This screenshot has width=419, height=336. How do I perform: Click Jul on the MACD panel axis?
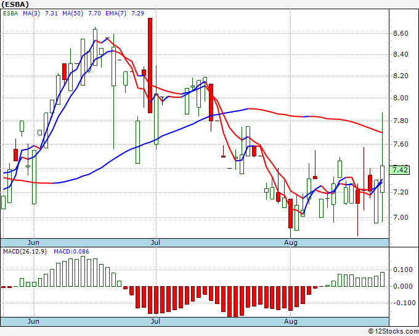coord(155,321)
